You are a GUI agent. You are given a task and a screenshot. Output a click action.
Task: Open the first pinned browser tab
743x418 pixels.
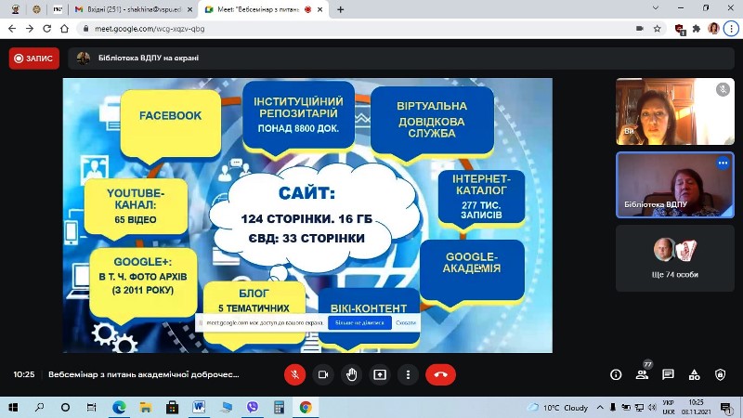15,9
